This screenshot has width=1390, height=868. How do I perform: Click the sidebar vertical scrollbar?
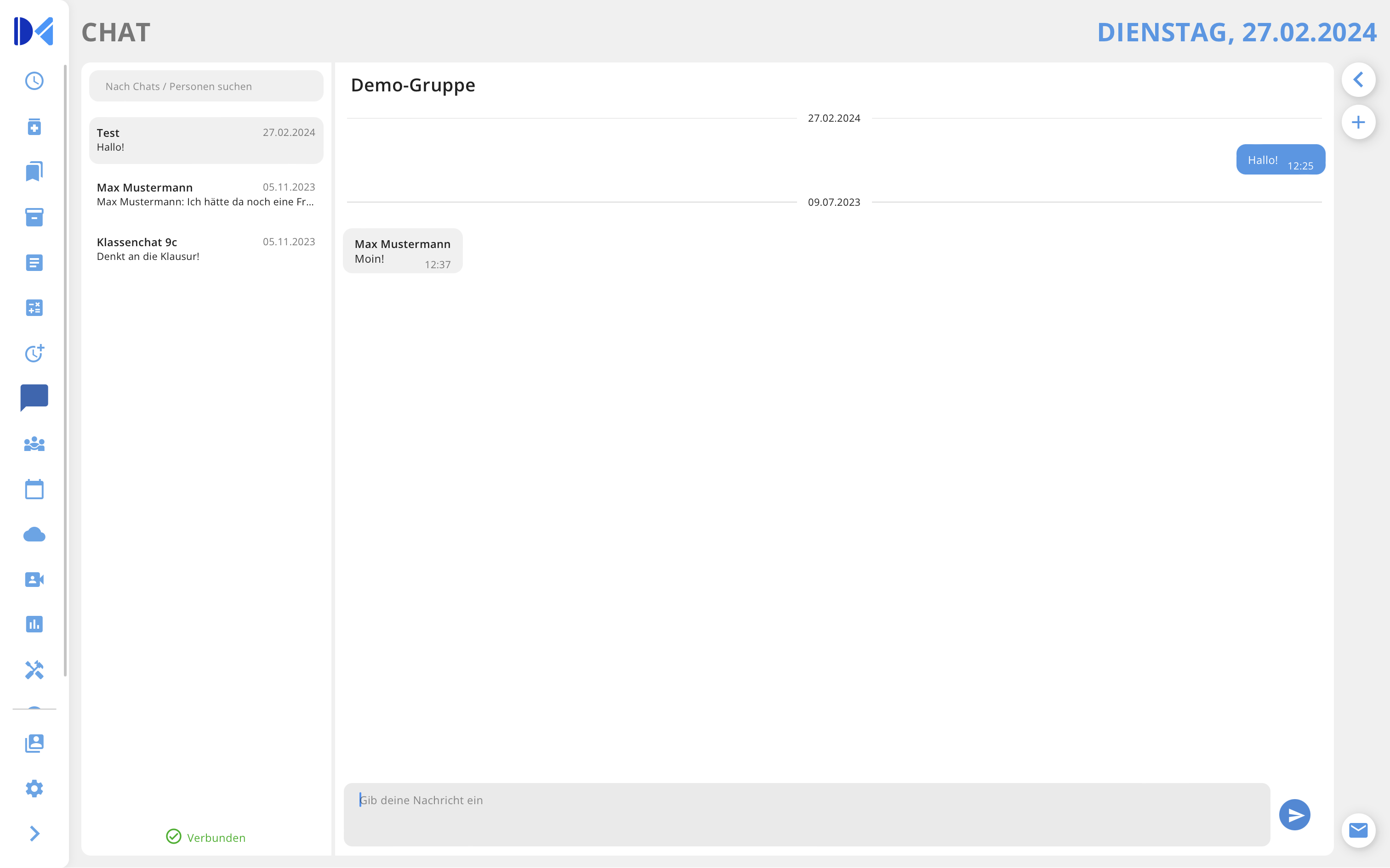click(65, 367)
